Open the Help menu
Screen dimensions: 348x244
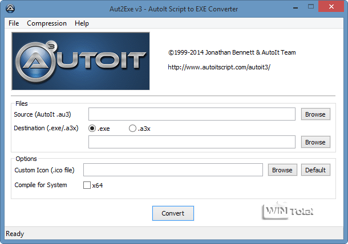[x=82, y=23]
